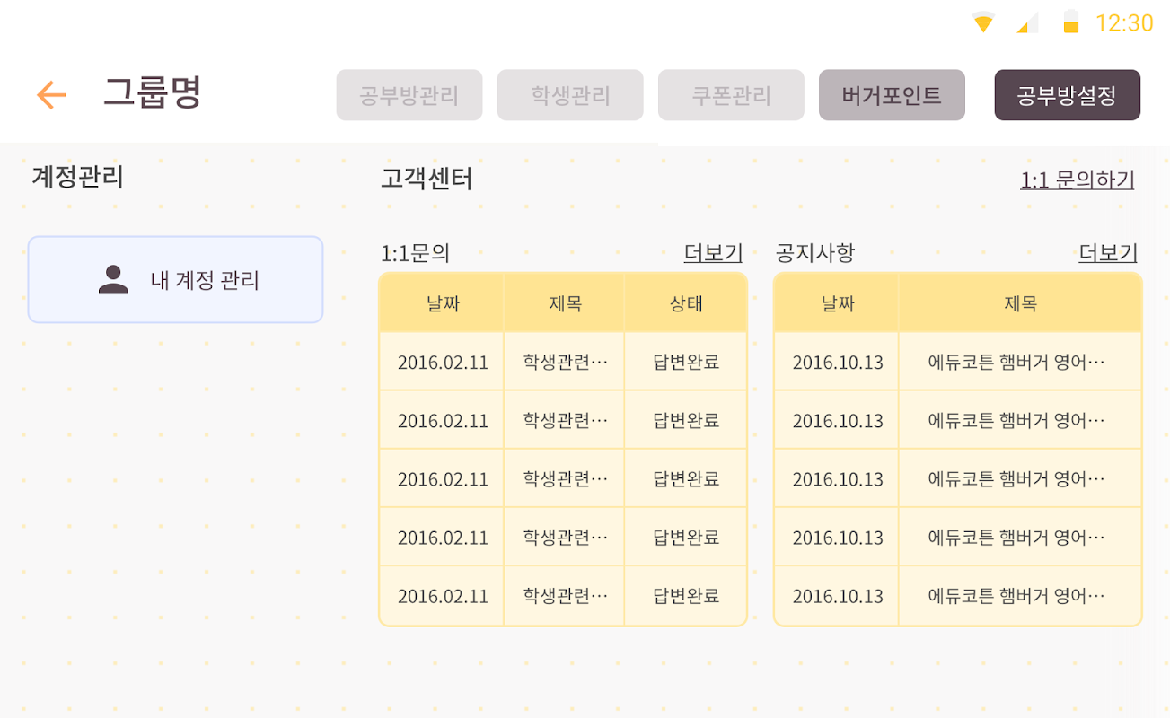This screenshot has width=1170, height=718.
Task: Tap the orange back arrow icon
Action: point(51,94)
